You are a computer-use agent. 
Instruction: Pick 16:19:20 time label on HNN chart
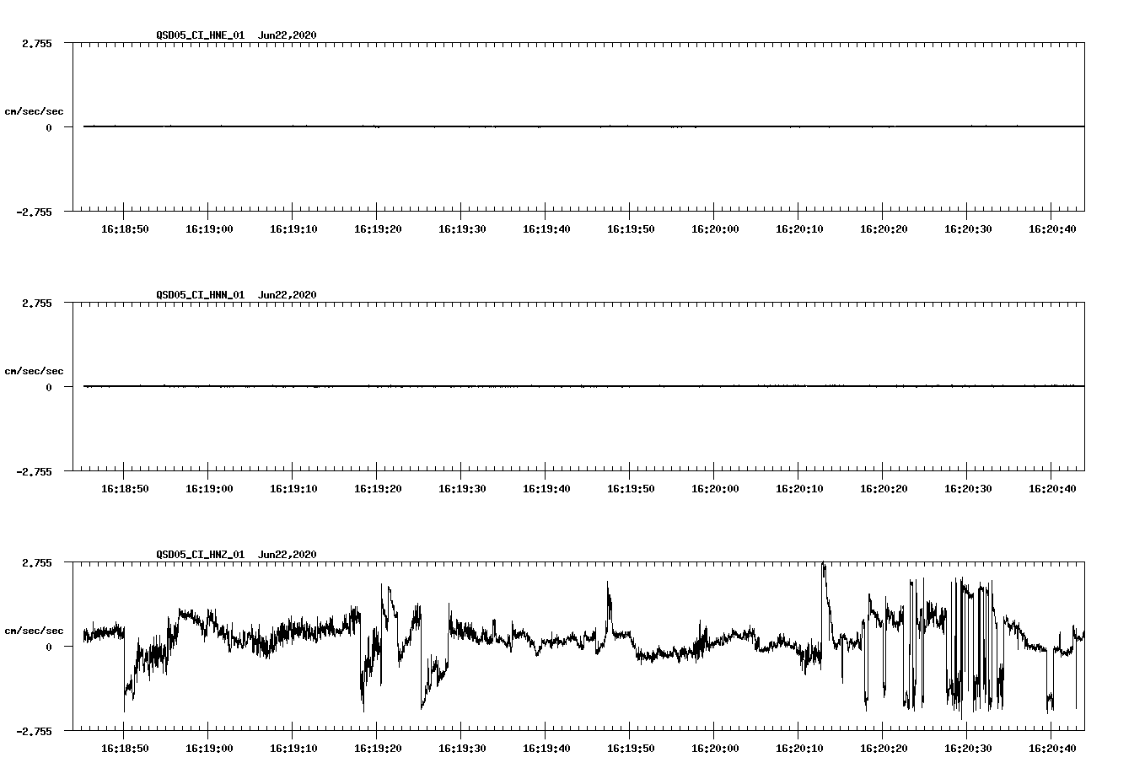pos(378,488)
